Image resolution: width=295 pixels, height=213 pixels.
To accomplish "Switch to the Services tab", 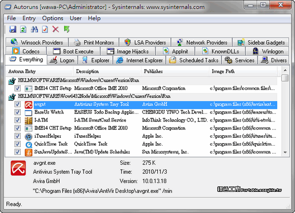I will 239,60.
